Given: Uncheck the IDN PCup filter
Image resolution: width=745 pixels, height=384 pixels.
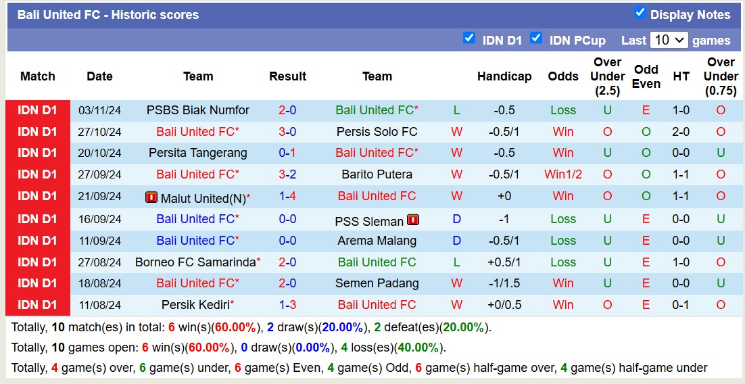Looking at the screenshot, I should (x=536, y=39).
